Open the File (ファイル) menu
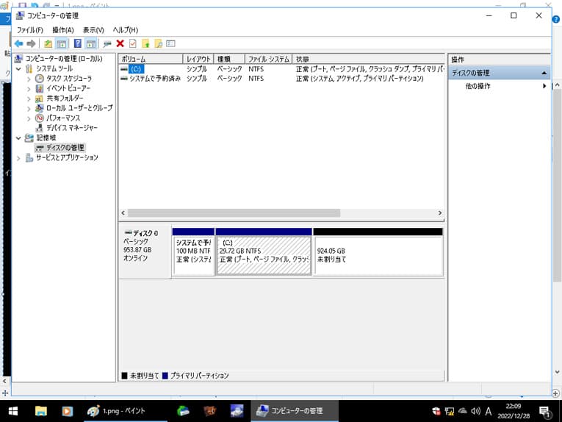Viewport: 562px width, 422px height. [30, 29]
